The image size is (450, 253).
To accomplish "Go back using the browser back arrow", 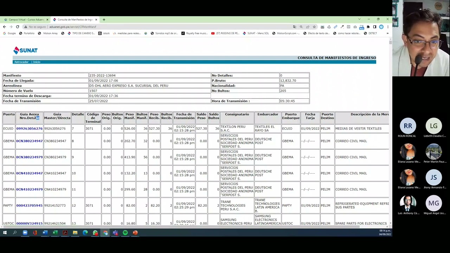I will (x=4, y=27).
